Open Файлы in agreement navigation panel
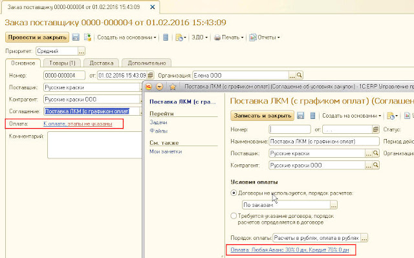 (158, 131)
